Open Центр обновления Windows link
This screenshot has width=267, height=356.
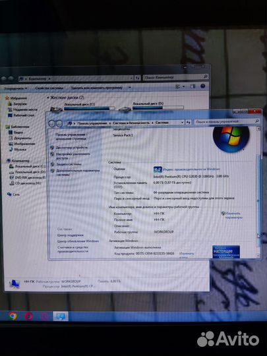[x=78, y=241]
